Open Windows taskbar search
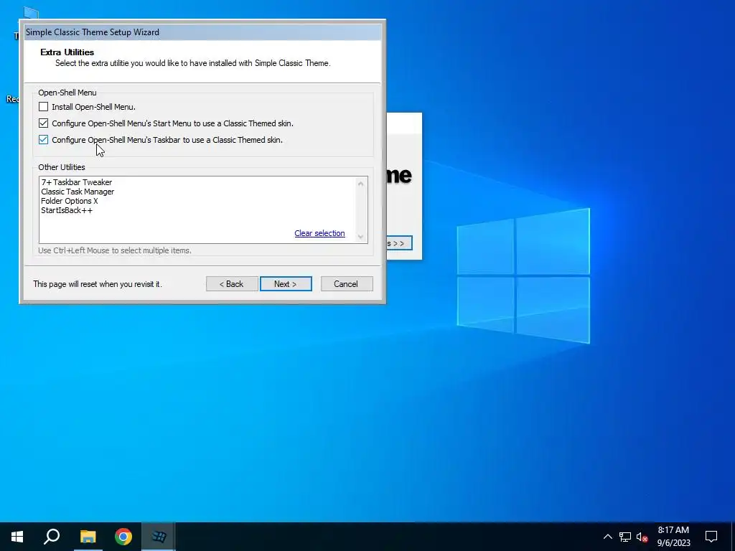Screen dimensions: 735x551 [52, 537]
